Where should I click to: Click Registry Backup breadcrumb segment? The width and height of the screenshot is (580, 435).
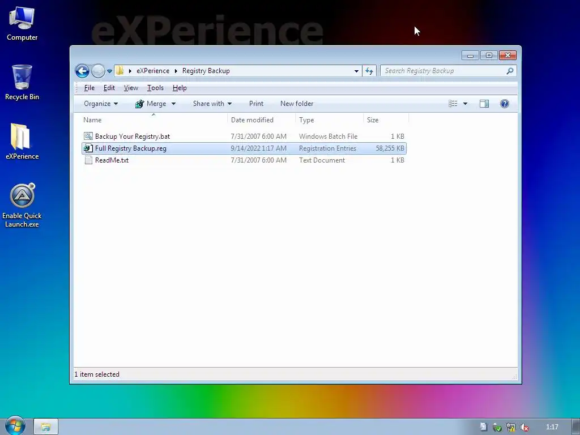[206, 71]
